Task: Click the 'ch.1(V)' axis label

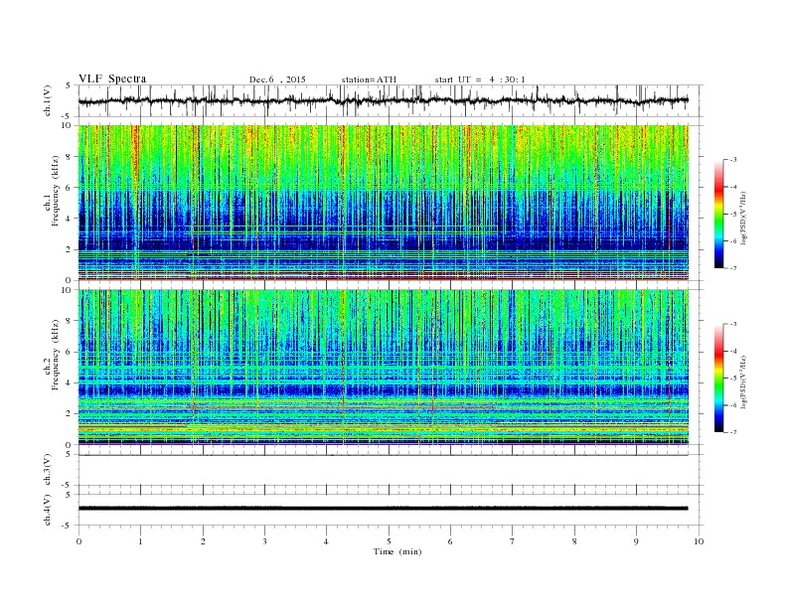Action: (48, 100)
